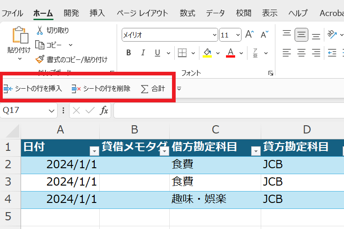The height and width of the screenshot is (229, 344).
Task: Toggle center horizontal alignment
Action: [301, 53]
